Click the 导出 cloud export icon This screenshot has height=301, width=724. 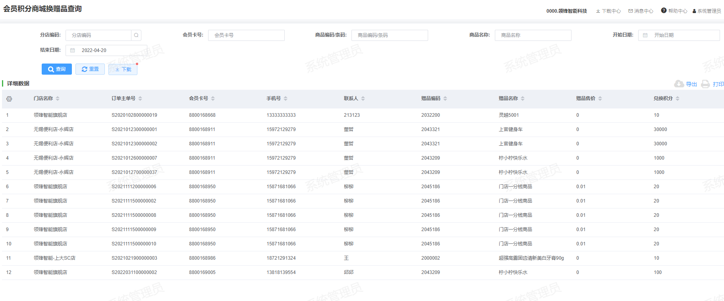point(679,84)
